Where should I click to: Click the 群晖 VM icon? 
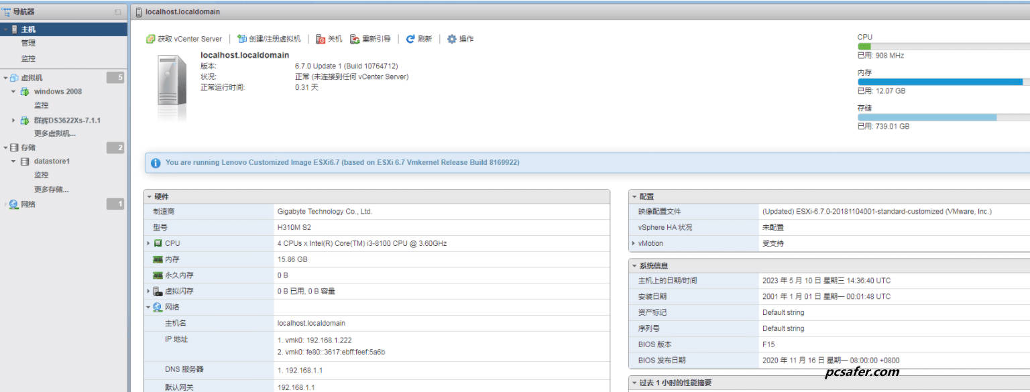click(x=25, y=121)
